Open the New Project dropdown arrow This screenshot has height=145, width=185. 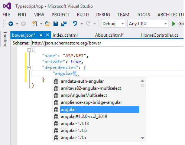click(41, 24)
